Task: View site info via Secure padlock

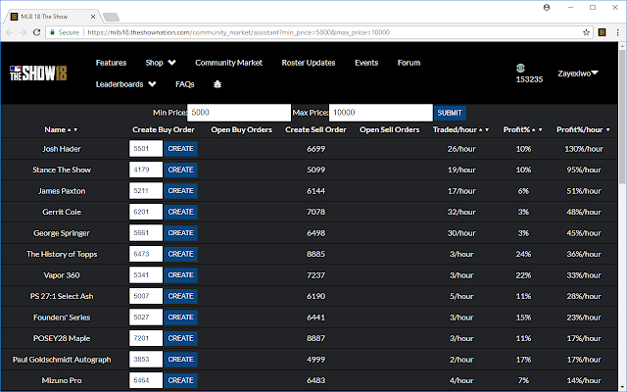Action: point(65,32)
